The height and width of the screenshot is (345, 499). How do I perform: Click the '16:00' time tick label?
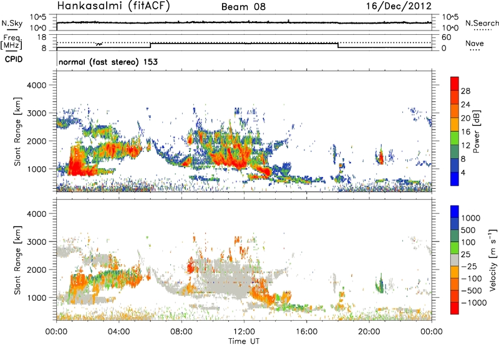click(x=306, y=332)
